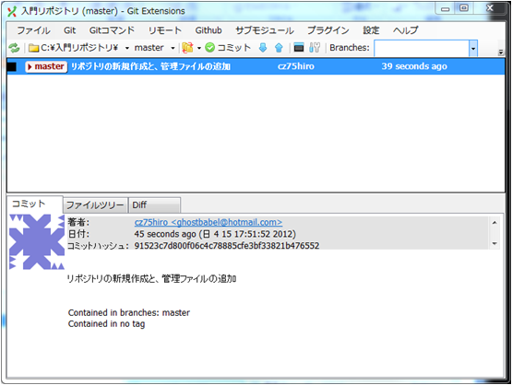Click the stash changes icon
The image size is (512, 385).
pyautogui.click(x=187, y=48)
